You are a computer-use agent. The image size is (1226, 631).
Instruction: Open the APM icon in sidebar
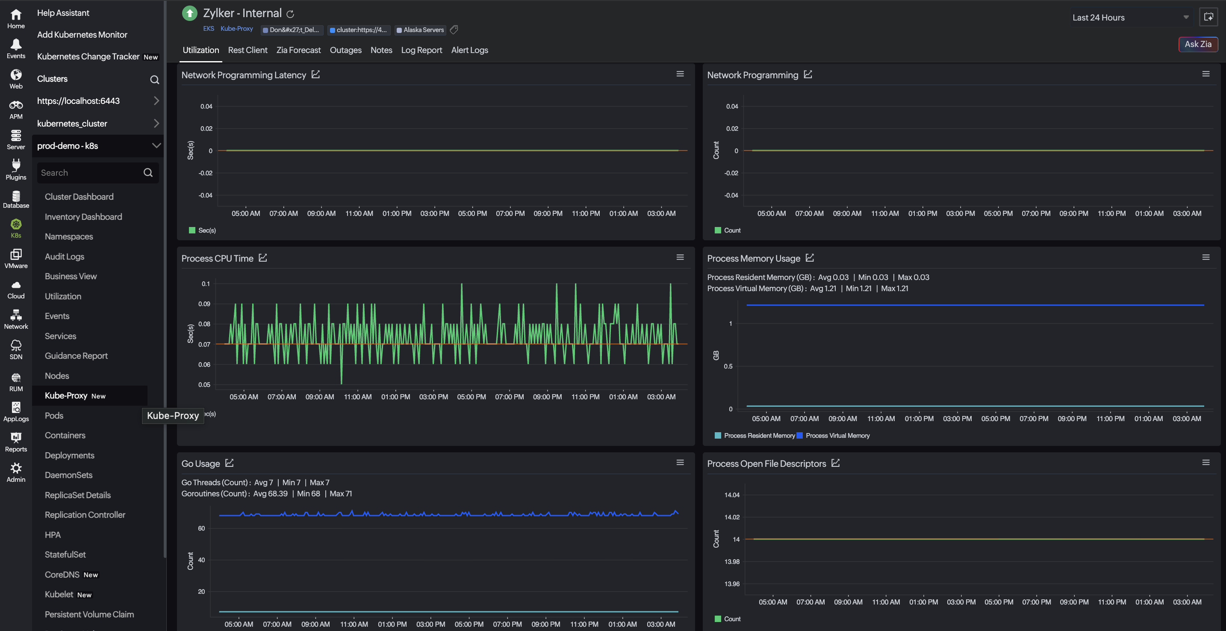pos(16,105)
